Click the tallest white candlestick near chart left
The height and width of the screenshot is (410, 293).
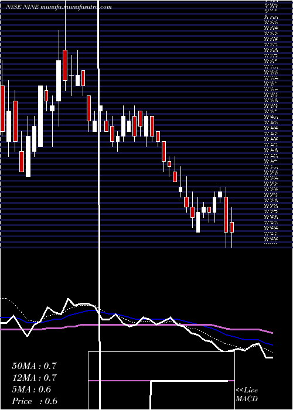[x=40, y=116]
